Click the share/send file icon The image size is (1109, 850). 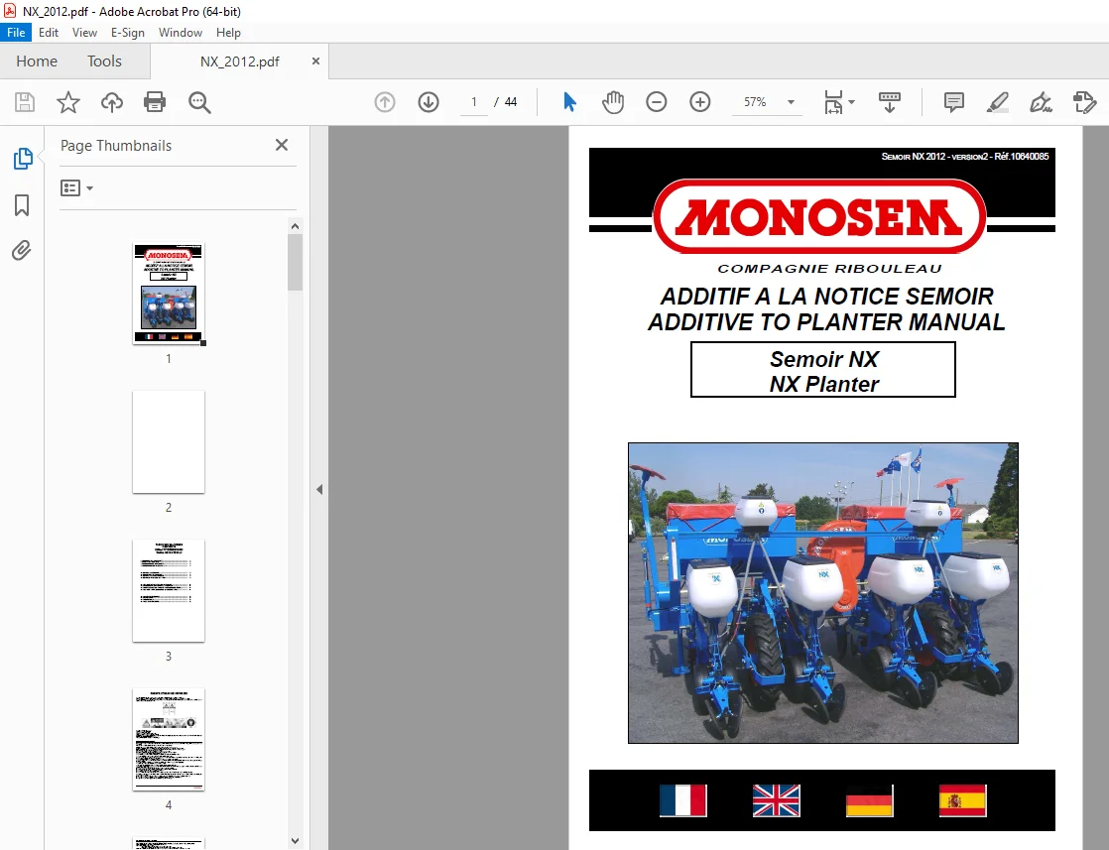(1084, 102)
